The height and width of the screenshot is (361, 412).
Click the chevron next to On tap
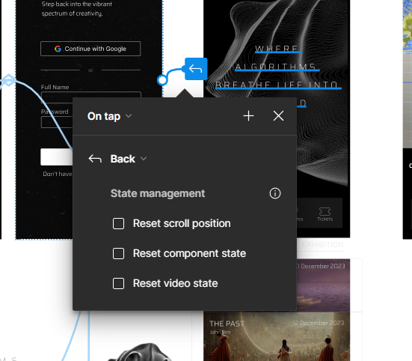click(129, 116)
